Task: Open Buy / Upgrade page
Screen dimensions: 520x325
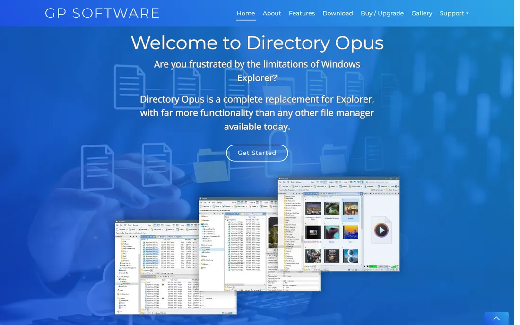Action: click(382, 13)
